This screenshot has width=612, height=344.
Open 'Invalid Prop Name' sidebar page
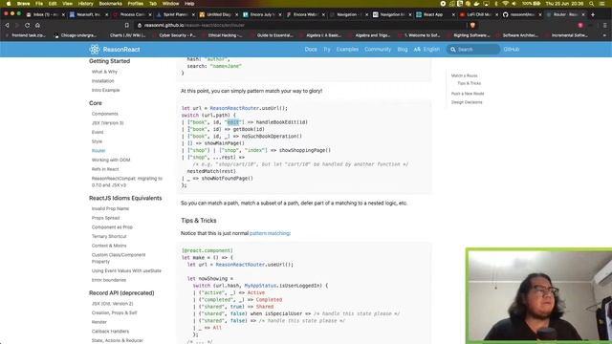click(x=110, y=208)
